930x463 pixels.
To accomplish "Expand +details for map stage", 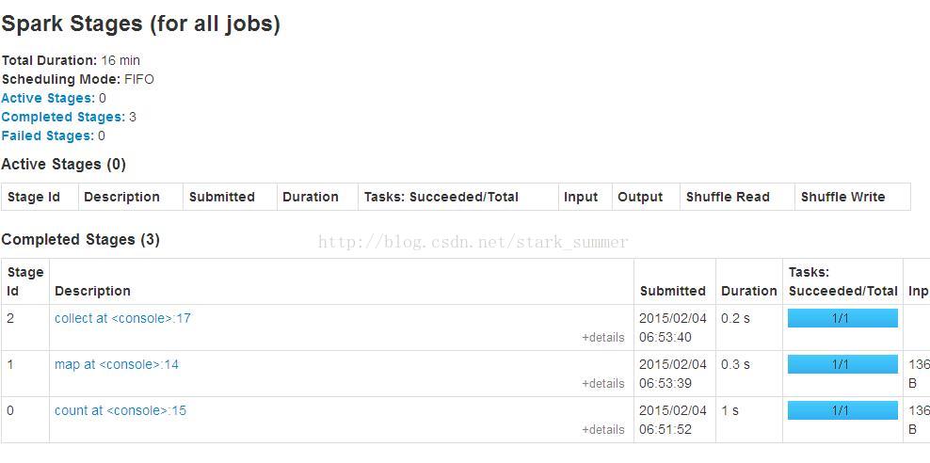I will (x=603, y=384).
